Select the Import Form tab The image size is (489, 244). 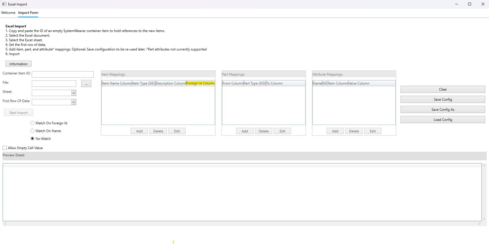(28, 13)
